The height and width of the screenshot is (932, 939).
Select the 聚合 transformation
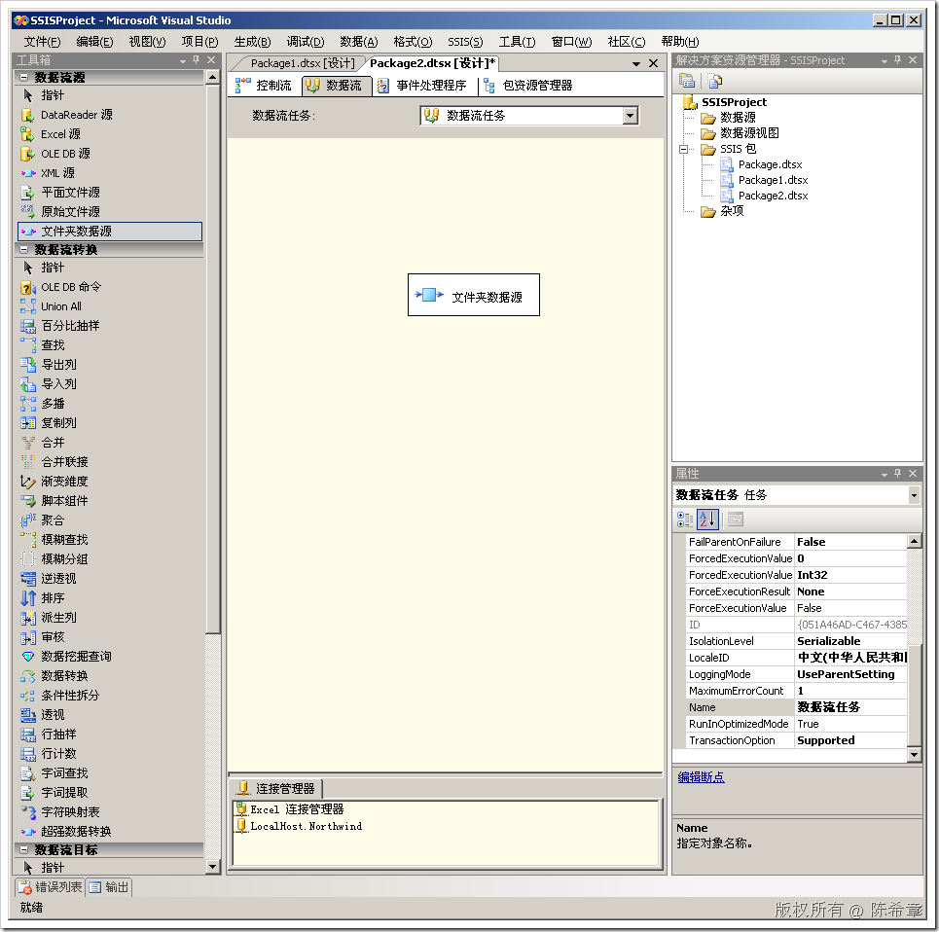coord(53,520)
